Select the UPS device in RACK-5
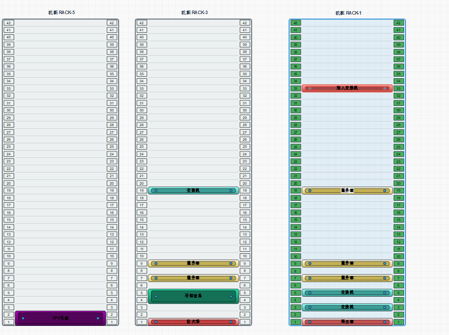Screen dimensions: 449x335 click(60, 318)
